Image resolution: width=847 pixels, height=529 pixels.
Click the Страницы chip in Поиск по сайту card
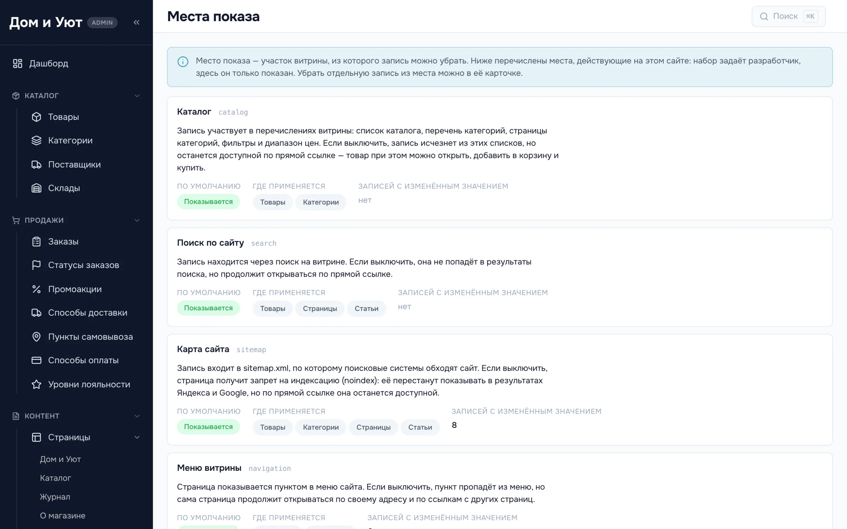coord(320,309)
